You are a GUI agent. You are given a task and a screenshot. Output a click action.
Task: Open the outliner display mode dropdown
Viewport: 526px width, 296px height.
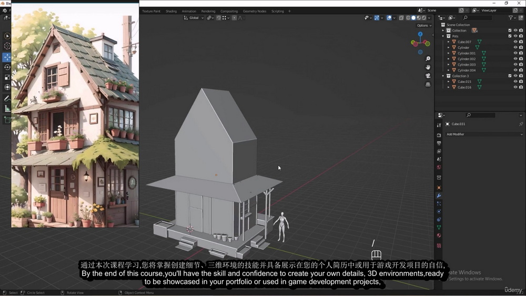(451, 18)
